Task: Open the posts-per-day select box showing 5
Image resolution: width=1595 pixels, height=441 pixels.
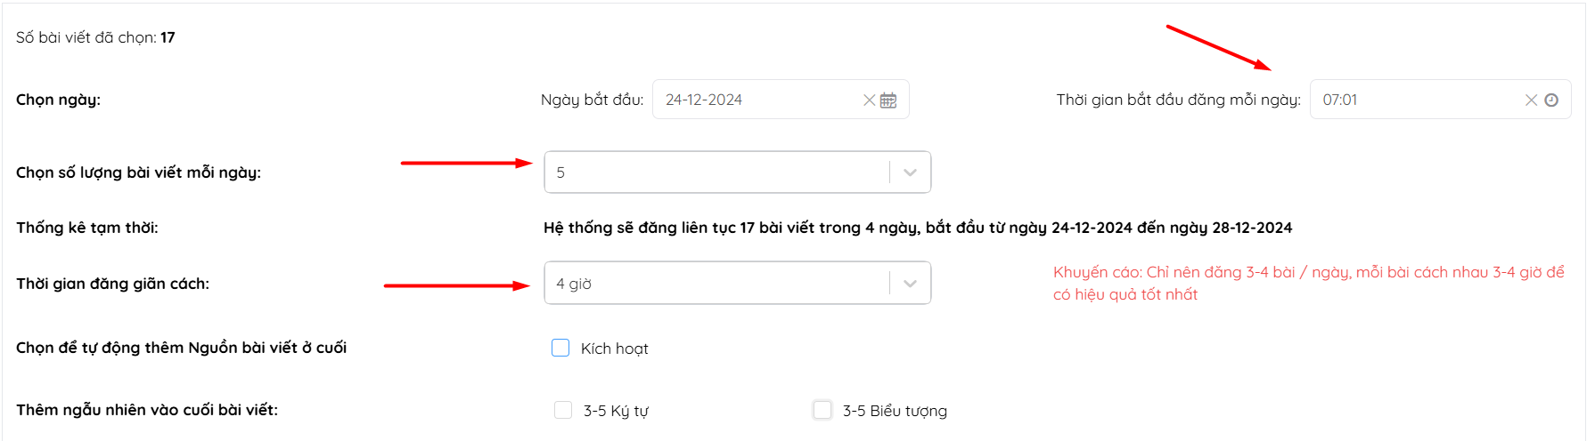Action: click(738, 172)
